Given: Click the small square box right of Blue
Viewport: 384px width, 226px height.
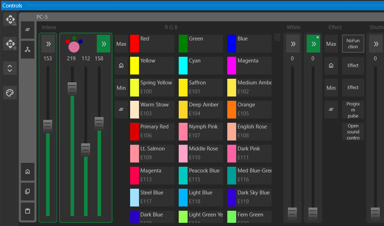Looking at the screenshot, I should coord(278,37).
